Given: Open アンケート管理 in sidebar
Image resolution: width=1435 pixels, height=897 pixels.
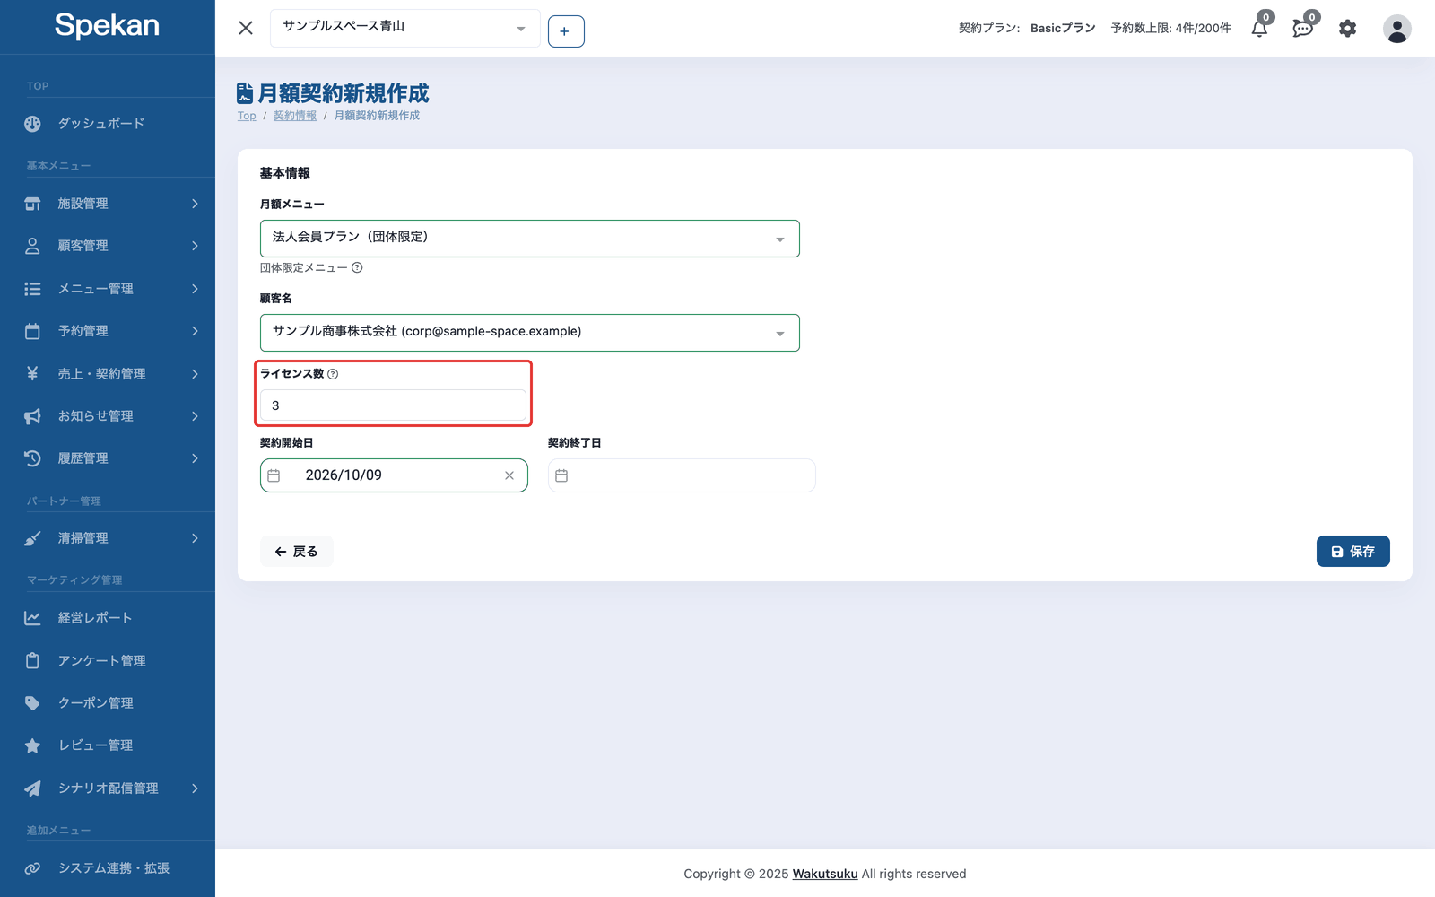Looking at the screenshot, I should 108,661.
